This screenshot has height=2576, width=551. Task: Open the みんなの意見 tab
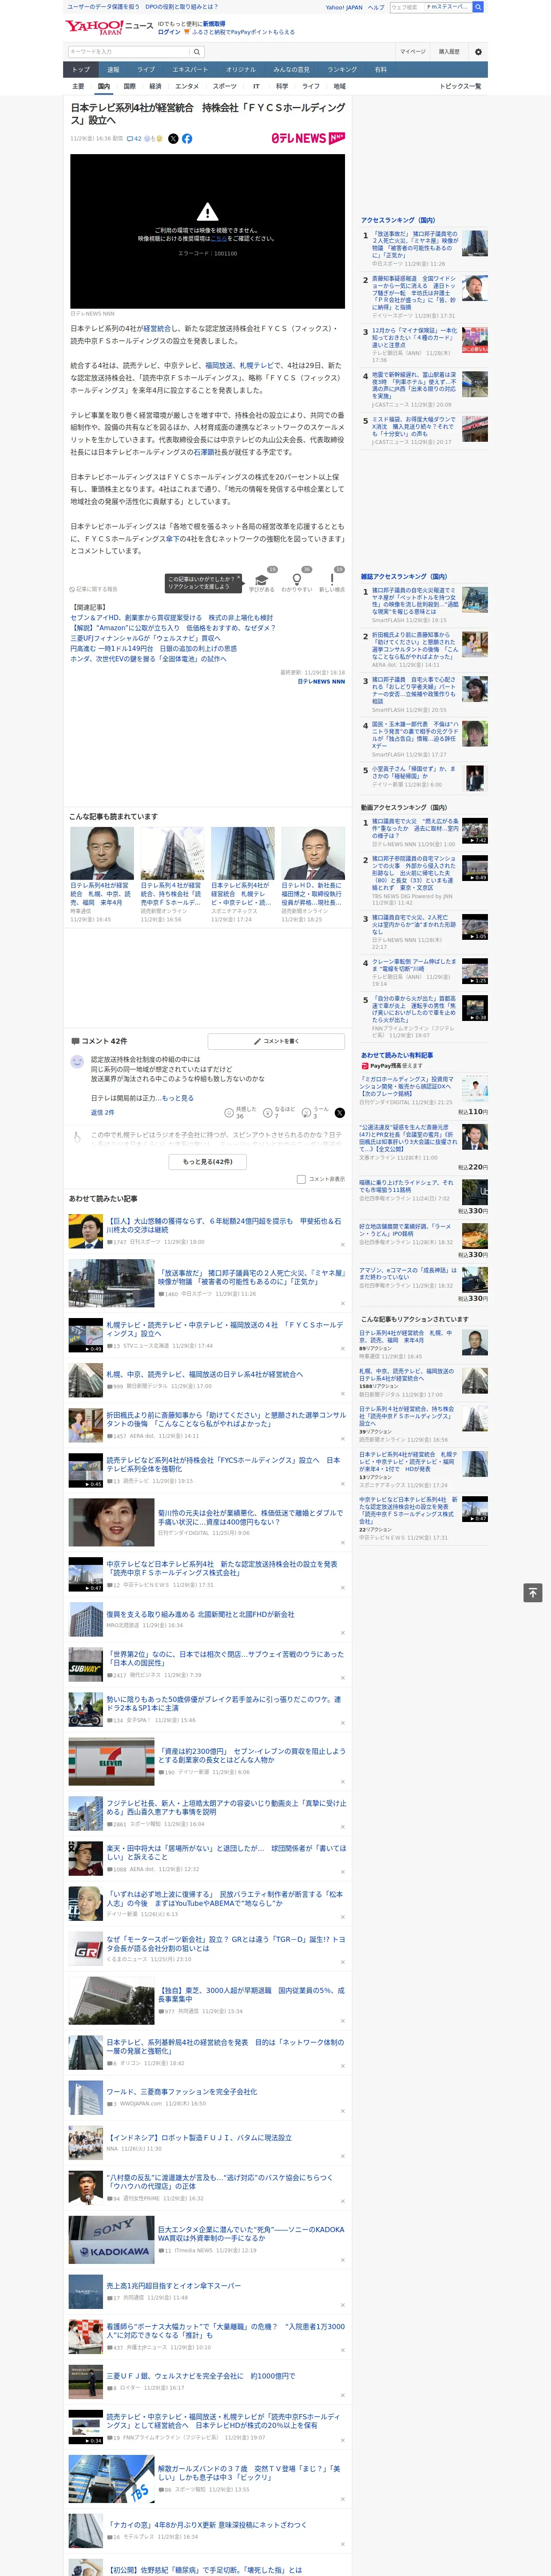[292, 70]
